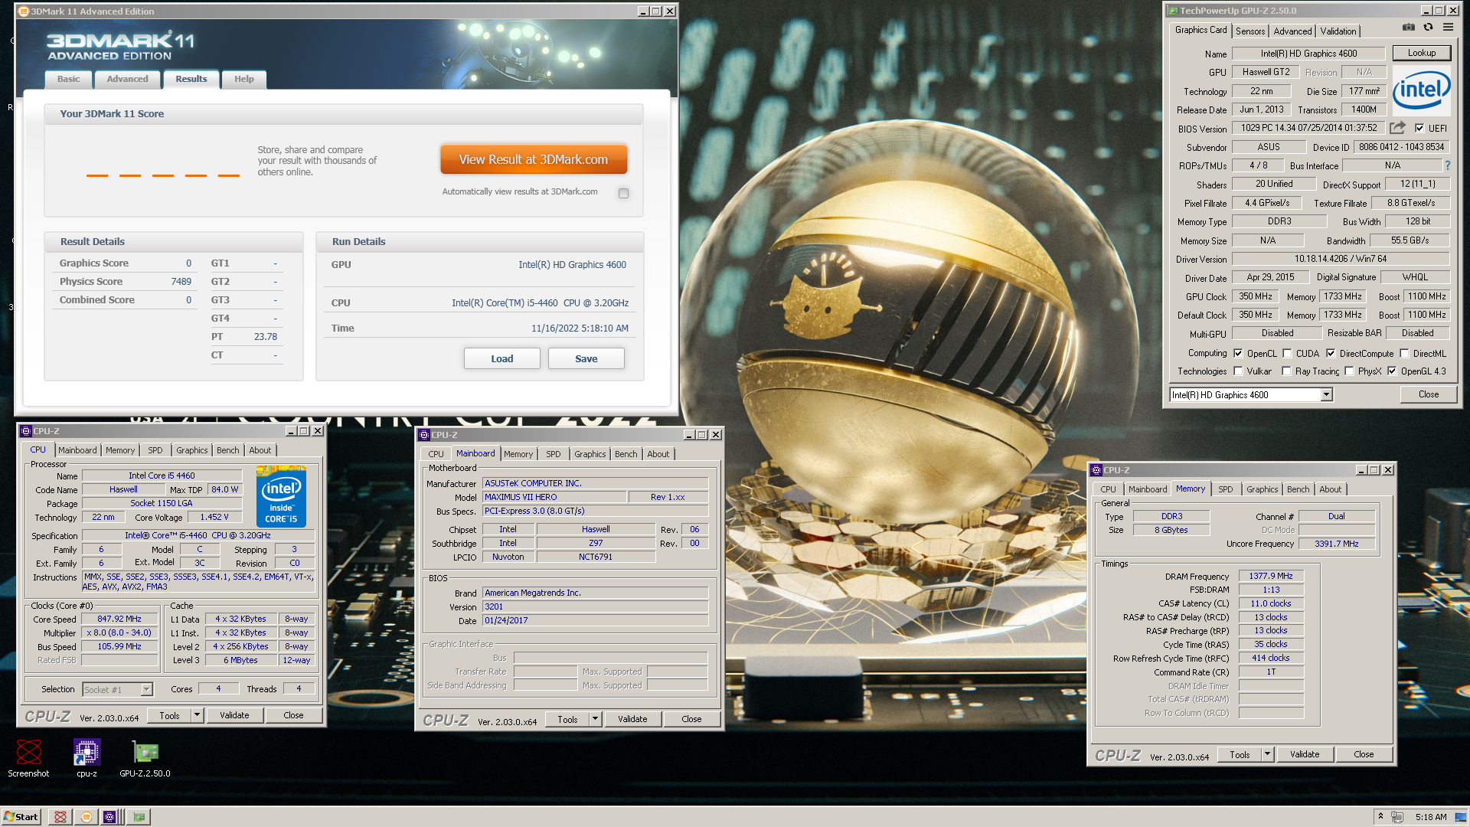
Task: Toggle the Ray Tracing checkbox
Action: coord(1286,371)
